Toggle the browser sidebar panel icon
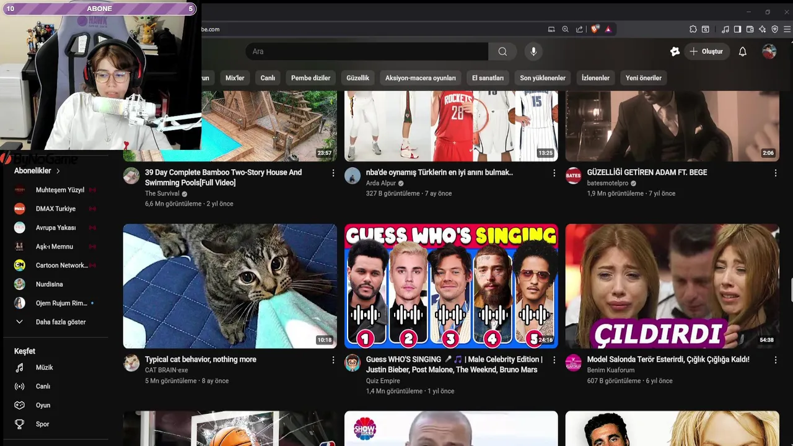 pyautogui.click(x=737, y=29)
